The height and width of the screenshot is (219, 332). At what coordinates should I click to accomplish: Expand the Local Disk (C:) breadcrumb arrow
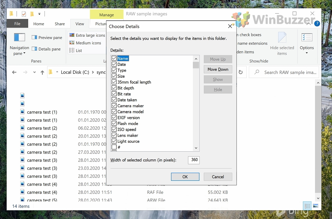(x=93, y=72)
